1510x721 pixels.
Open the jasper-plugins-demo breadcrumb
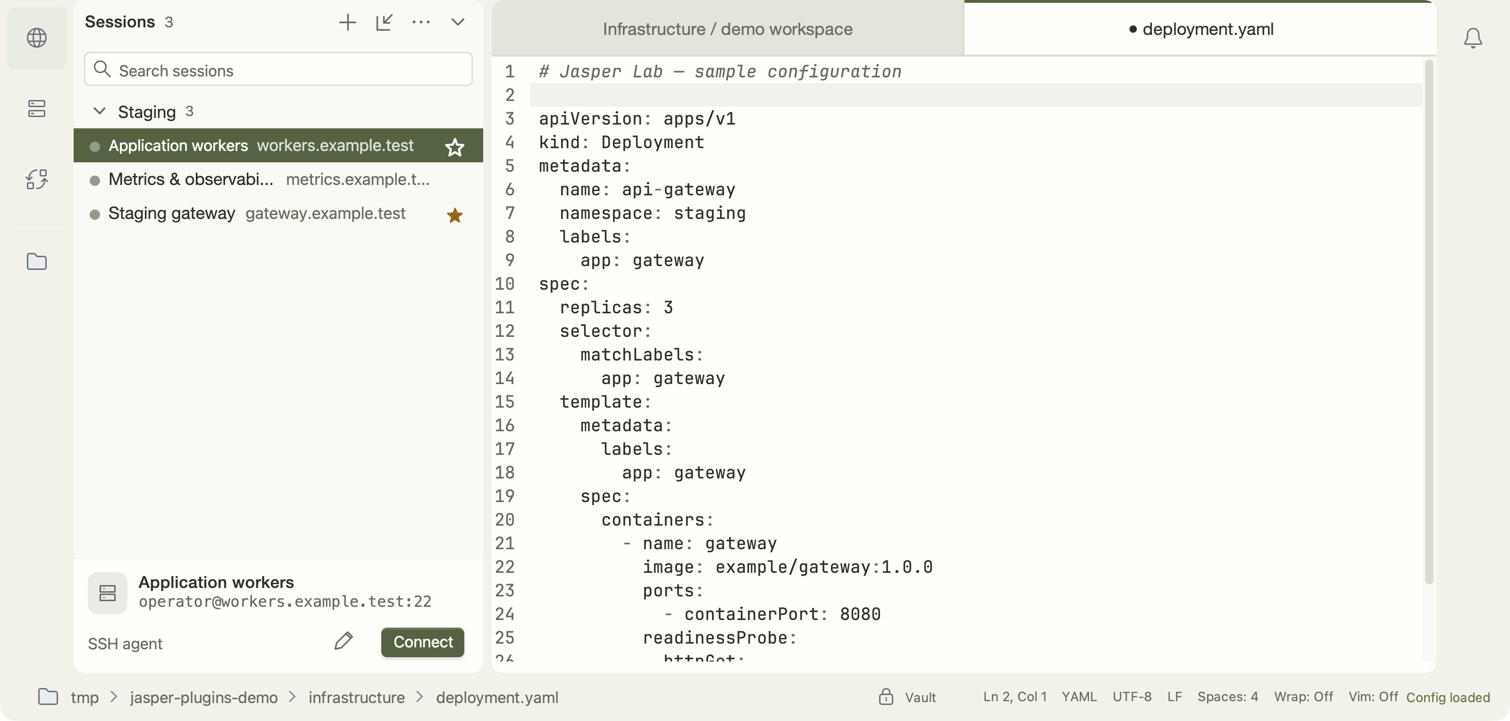tap(203, 697)
